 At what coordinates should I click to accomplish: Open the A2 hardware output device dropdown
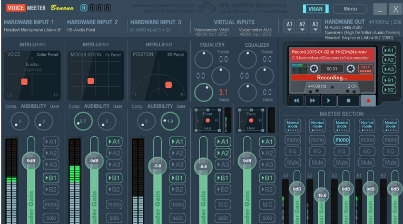pyautogui.click(x=302, y=26)
